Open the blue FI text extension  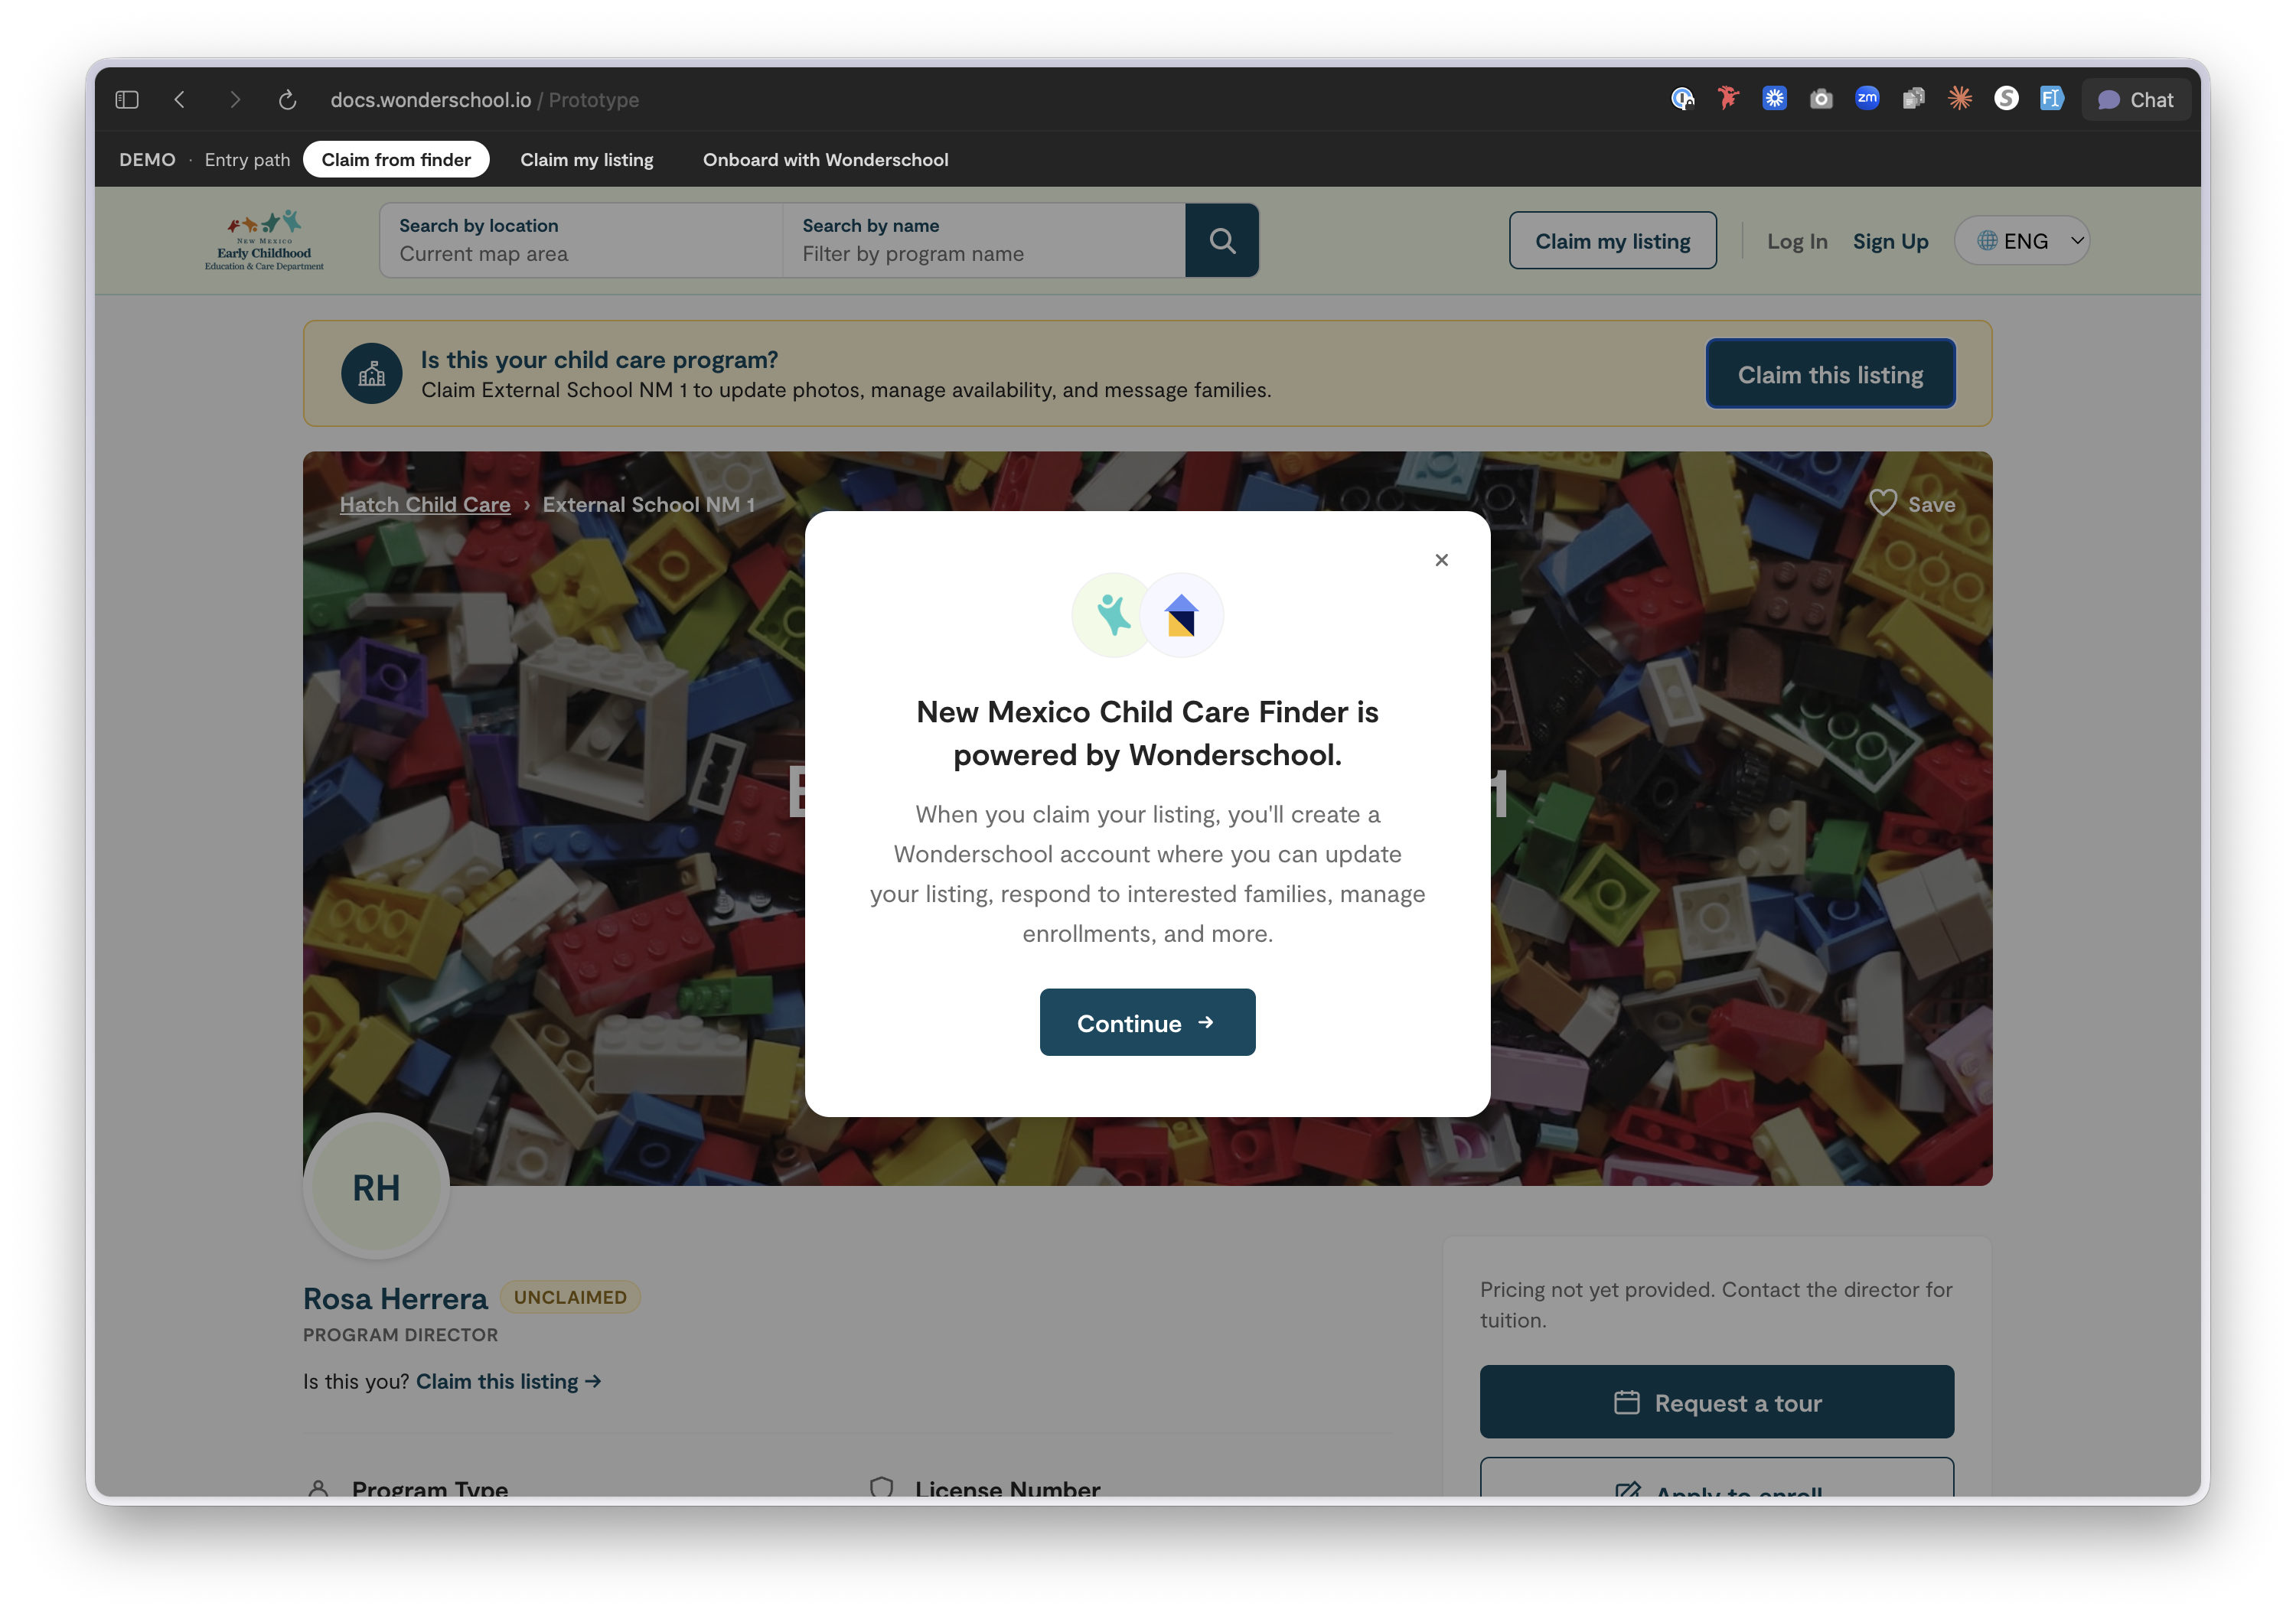pyautogui.click(x=2052, y=98)
